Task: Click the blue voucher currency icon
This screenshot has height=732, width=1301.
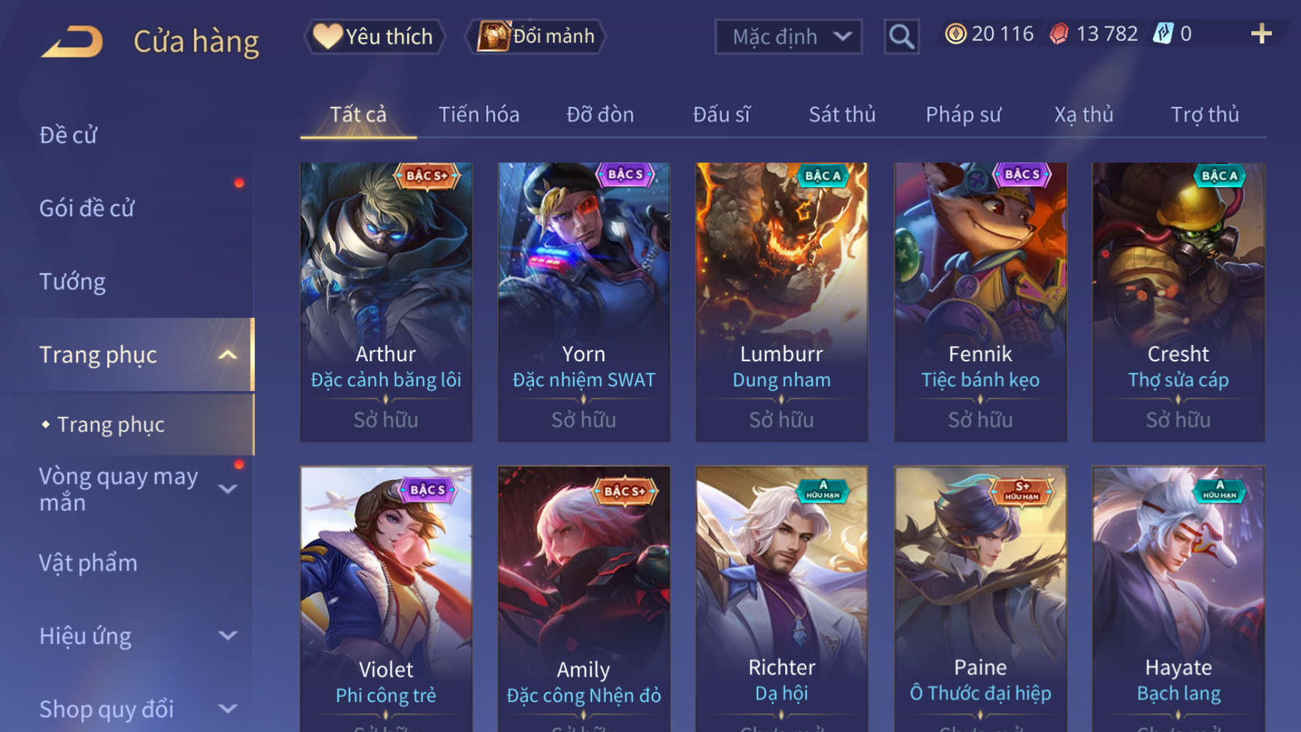Action: (x=1163, y=34)
